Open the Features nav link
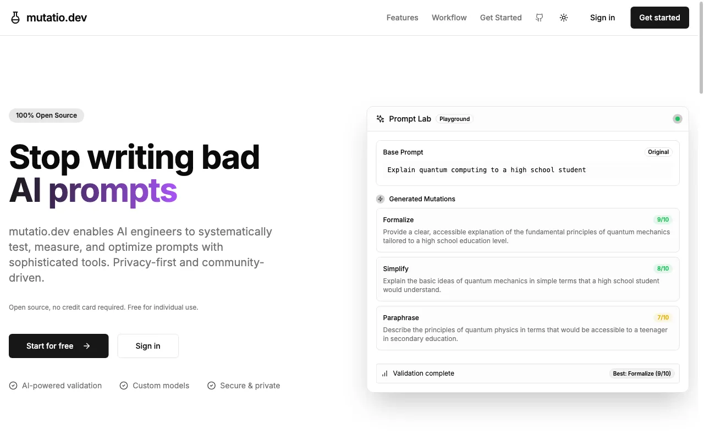This screenshot has width=704, height=440. click(x=402, y=18)
